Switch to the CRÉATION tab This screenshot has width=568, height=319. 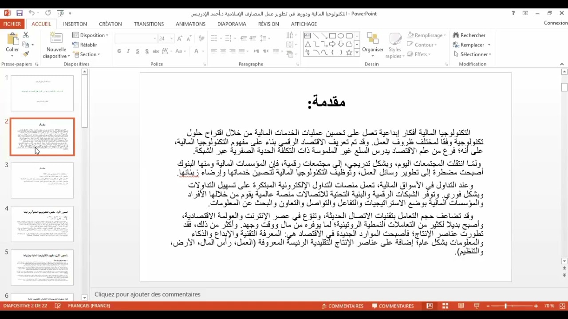point(110,24)
